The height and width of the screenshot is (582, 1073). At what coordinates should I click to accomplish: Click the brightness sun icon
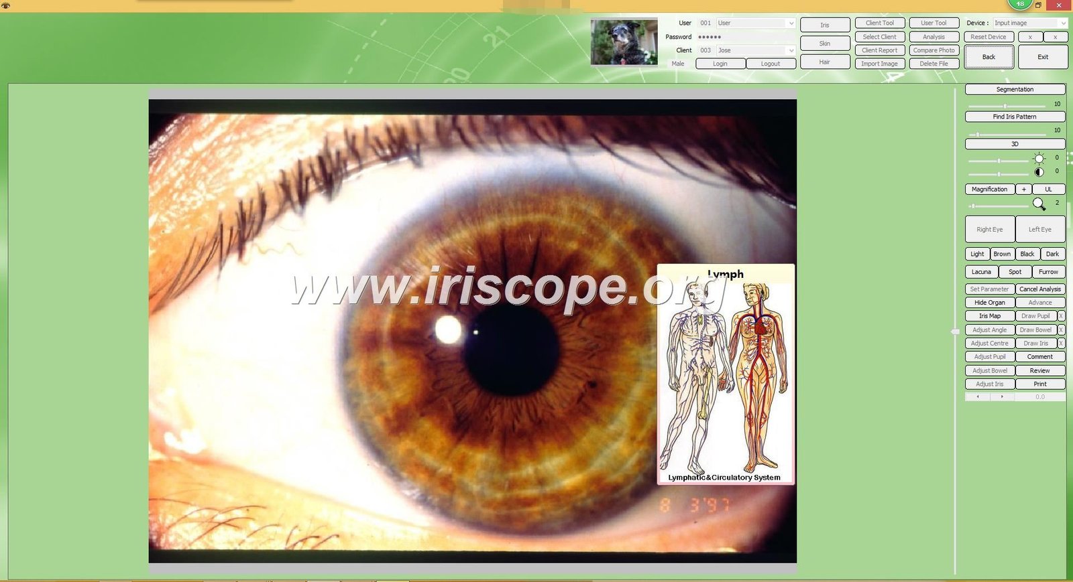[1039, 159]
